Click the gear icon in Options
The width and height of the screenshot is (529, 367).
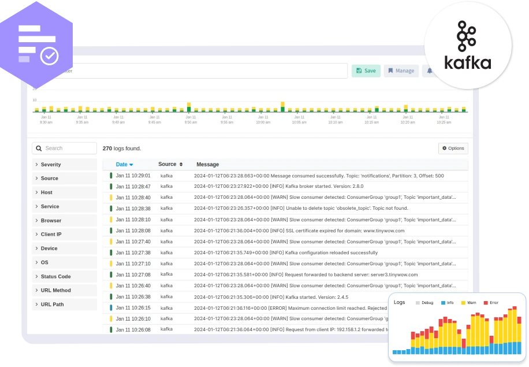tap(444, 148)
